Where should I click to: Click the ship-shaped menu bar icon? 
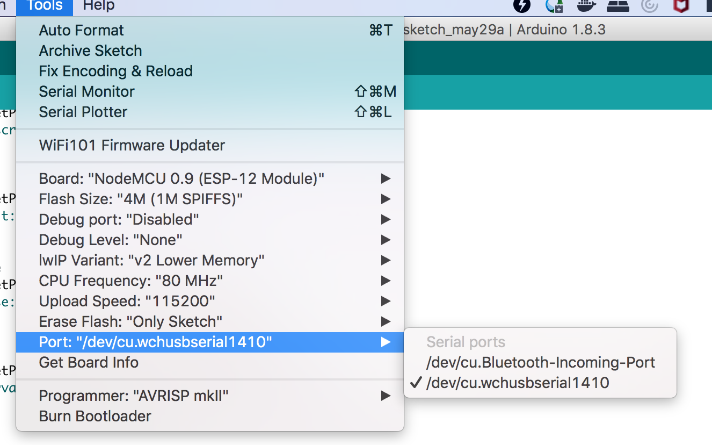pos(618,6)
